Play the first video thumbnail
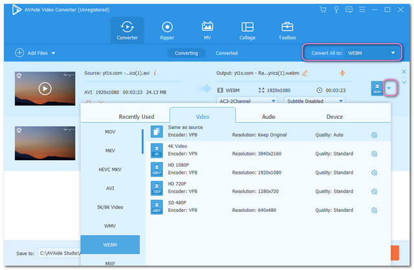The width and height of the screenshot is (414, 270). coord(45,88)
